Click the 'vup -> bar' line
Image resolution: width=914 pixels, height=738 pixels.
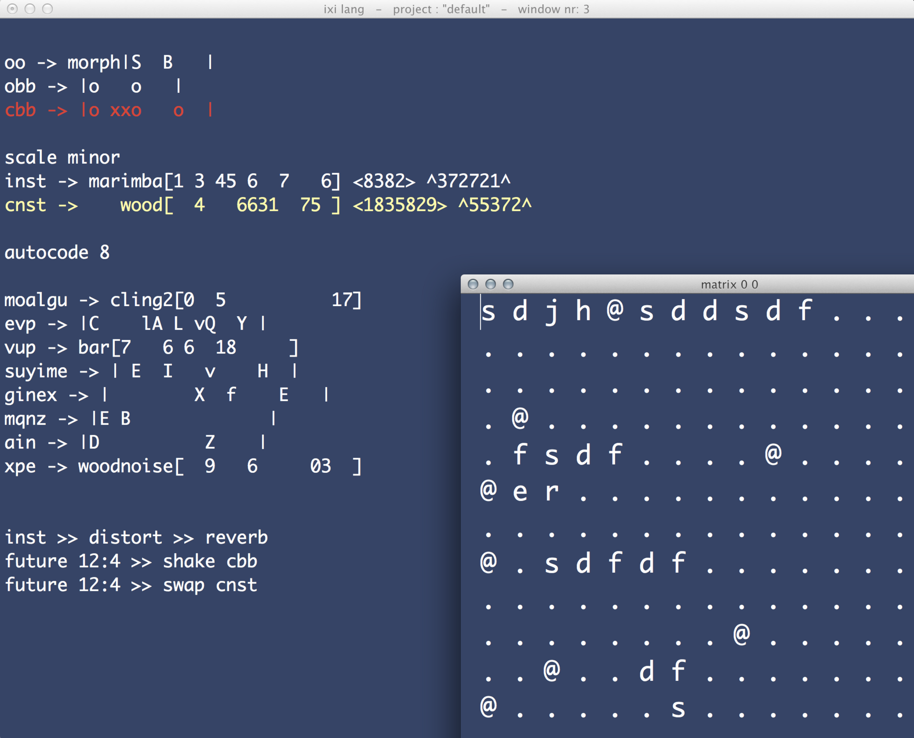tap(151, 348)
